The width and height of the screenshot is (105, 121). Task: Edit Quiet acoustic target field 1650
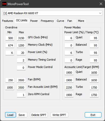(94, 73)
